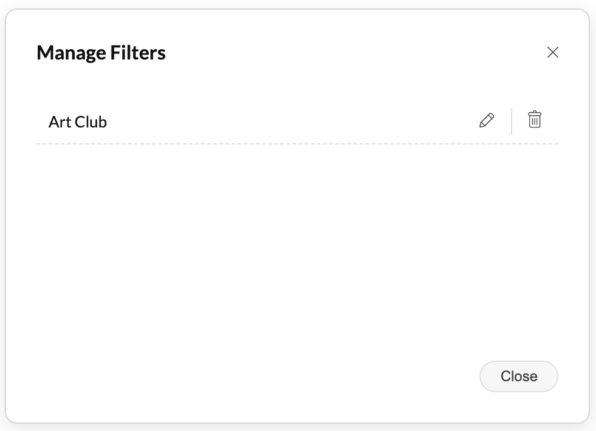
Task: Click the Manage Filters heading text
Action: pos(101,53)
